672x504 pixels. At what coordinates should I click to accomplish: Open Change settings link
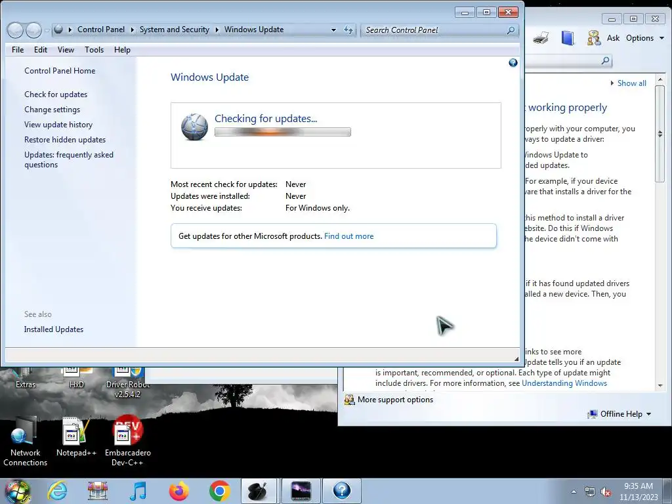coord(52,110)
